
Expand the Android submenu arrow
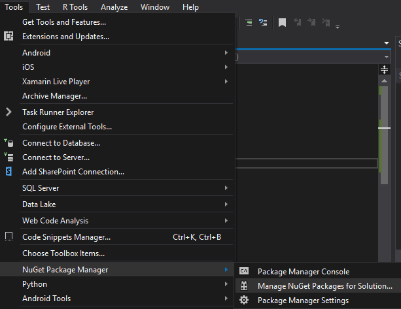pos(226,53)
